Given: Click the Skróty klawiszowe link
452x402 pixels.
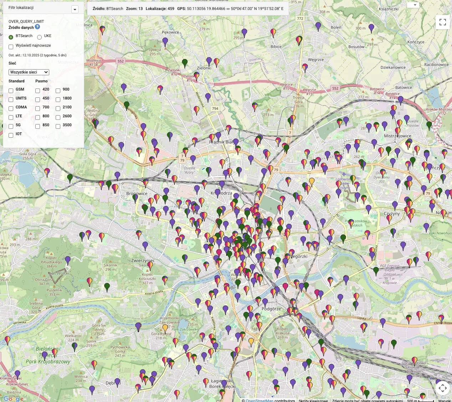Looking at the screenshot, I should point(313,401).
